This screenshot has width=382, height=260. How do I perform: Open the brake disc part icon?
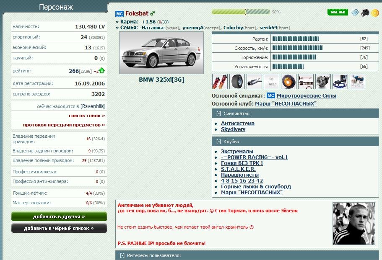click(x=288, y=81)
